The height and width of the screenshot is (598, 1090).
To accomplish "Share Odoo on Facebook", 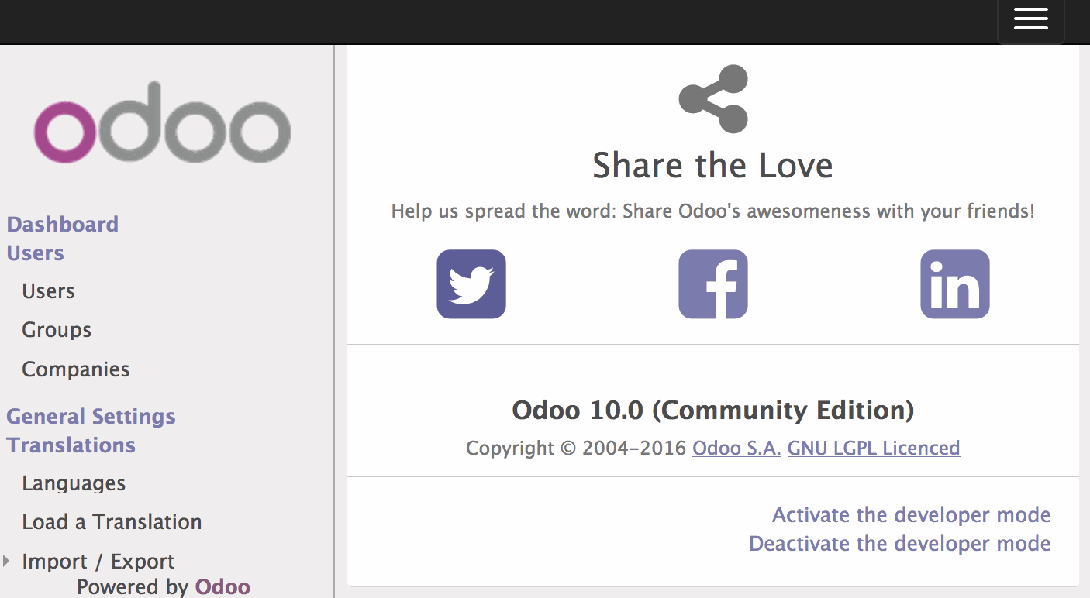I will click(713, 284).
